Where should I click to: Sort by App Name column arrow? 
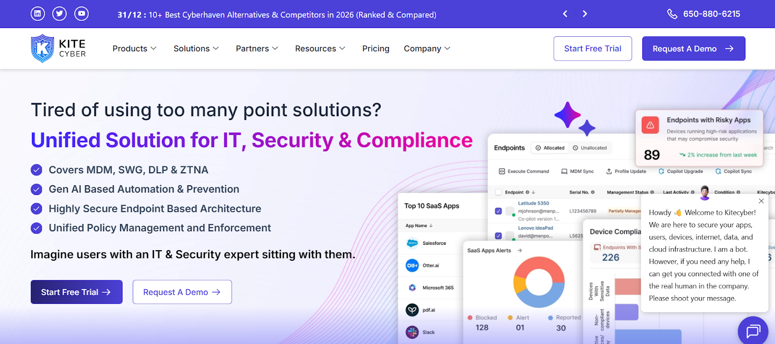tap(431, 225)
